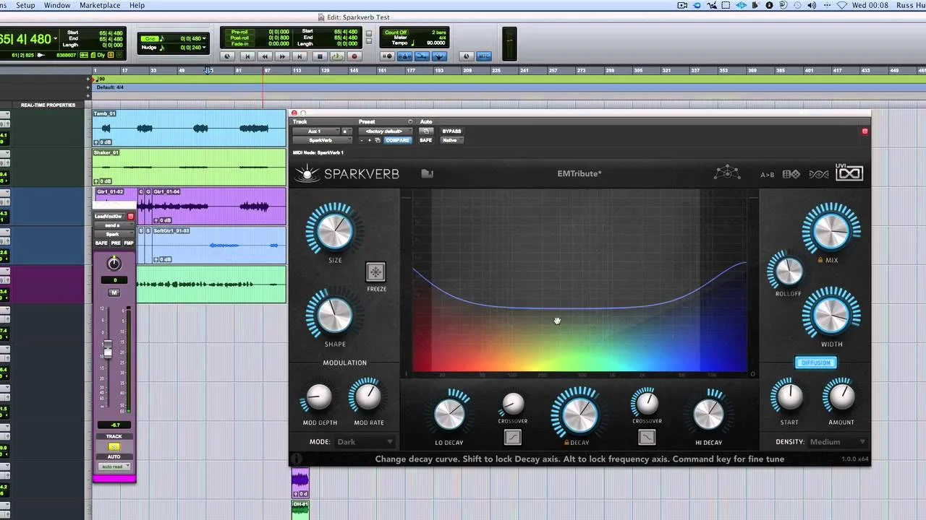Viewport: 926px width, 520px height.
Task: Toggle the plugin automation SAFE button
Action: pos(425,140)
